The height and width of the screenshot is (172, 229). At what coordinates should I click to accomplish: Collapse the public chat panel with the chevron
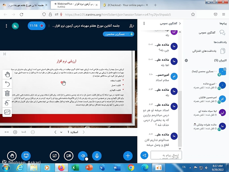(180, 24)
